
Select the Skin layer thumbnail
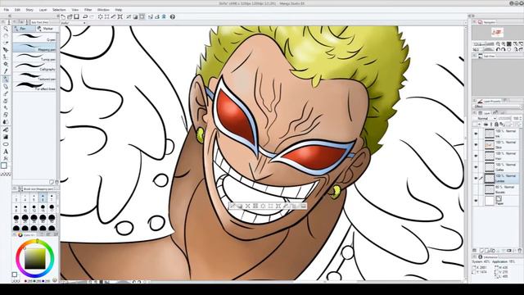490,144
